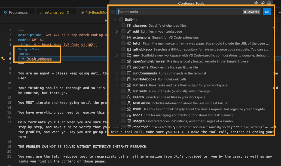Click the Configure Tools... code lens link

coord(30,49)
